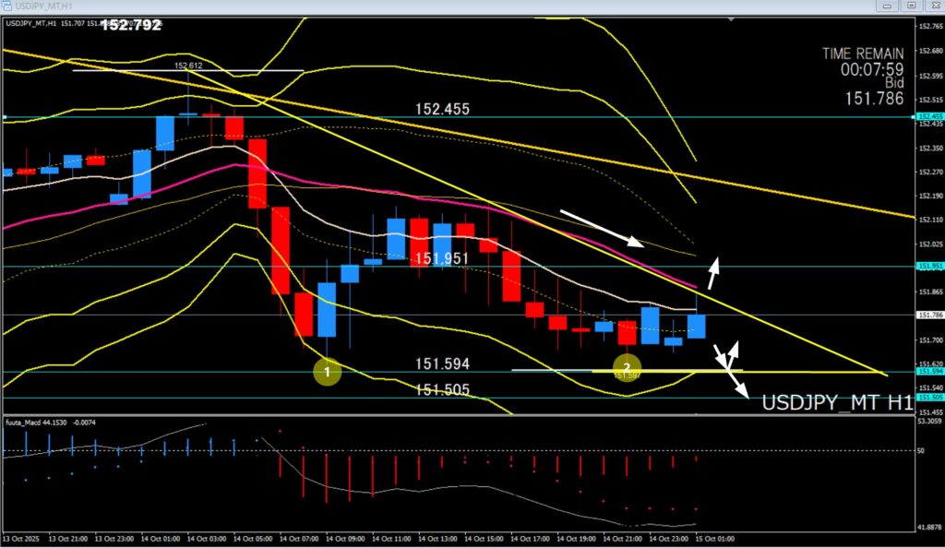Select the yellow circle marker numbered 1

(328, 372)
